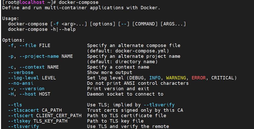Click the yellow 'WARNING' log level
Image resolution: width=254 pixels, height=129 pixels.
point(176,78)
